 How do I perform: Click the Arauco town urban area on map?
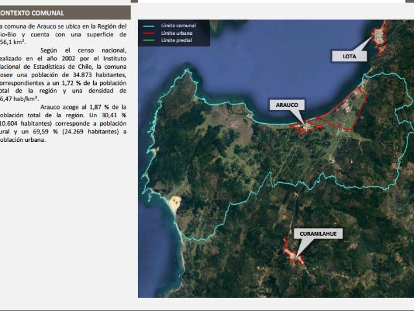point(306,126)
